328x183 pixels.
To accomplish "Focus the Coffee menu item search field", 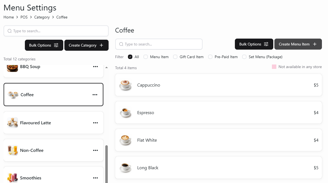I will point(159,44).
